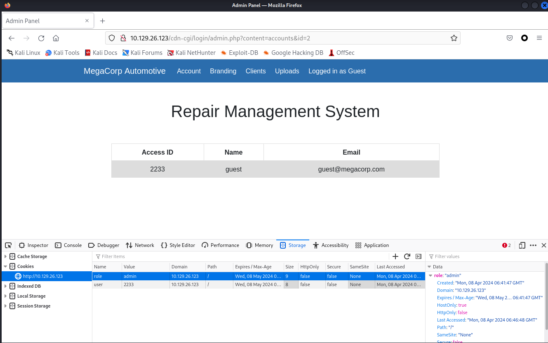Focus the Filter values field
548x343 pixels.
pyautogui.click(x=487, y=256)
